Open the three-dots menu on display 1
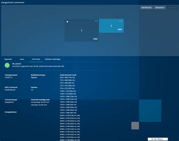 (96, 21)
